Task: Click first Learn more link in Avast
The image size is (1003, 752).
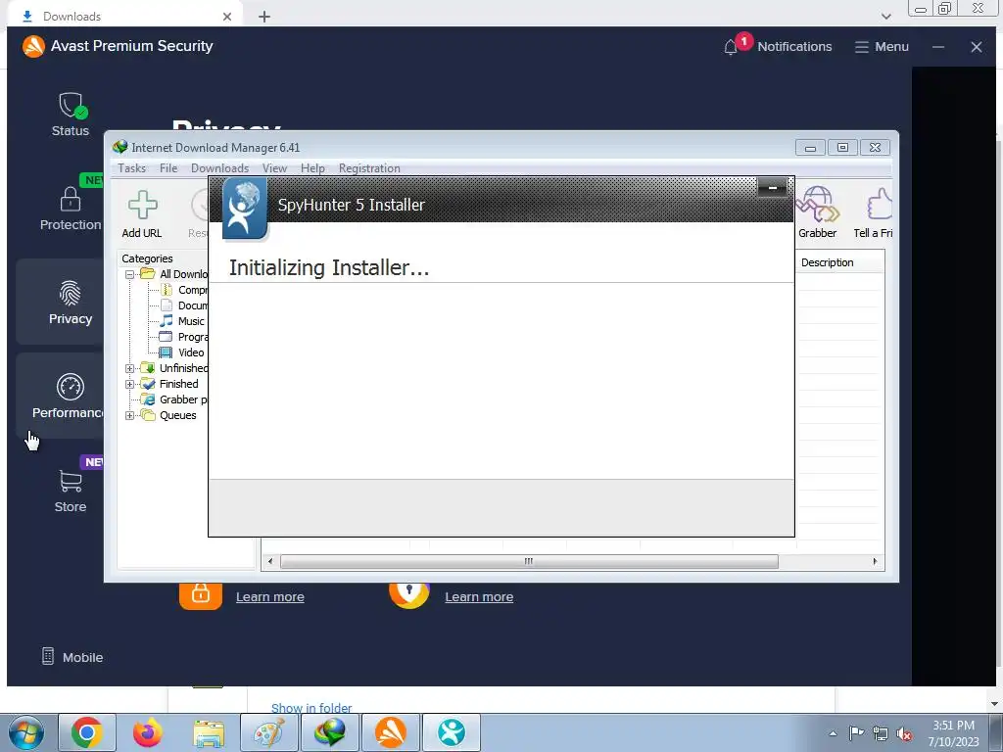Action: pos(270,596)
